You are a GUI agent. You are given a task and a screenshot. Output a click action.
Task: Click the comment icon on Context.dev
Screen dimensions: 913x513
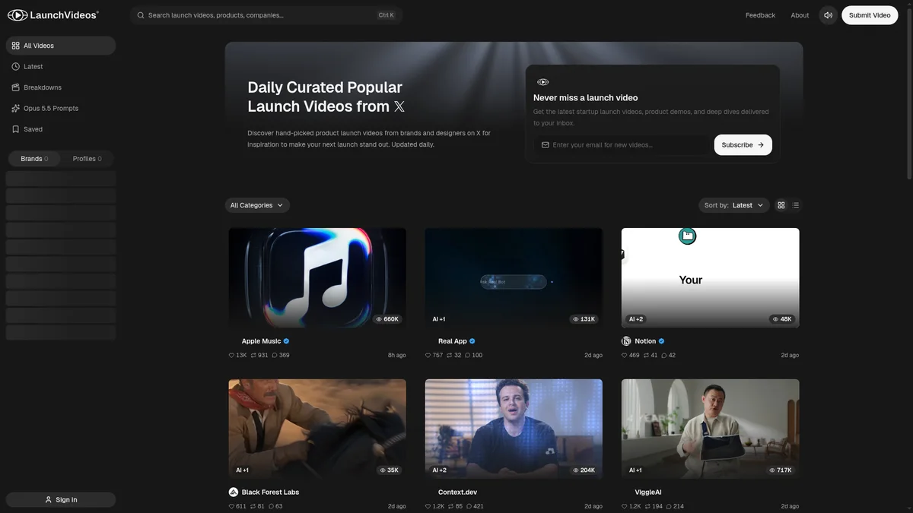(x=469, y=506)
